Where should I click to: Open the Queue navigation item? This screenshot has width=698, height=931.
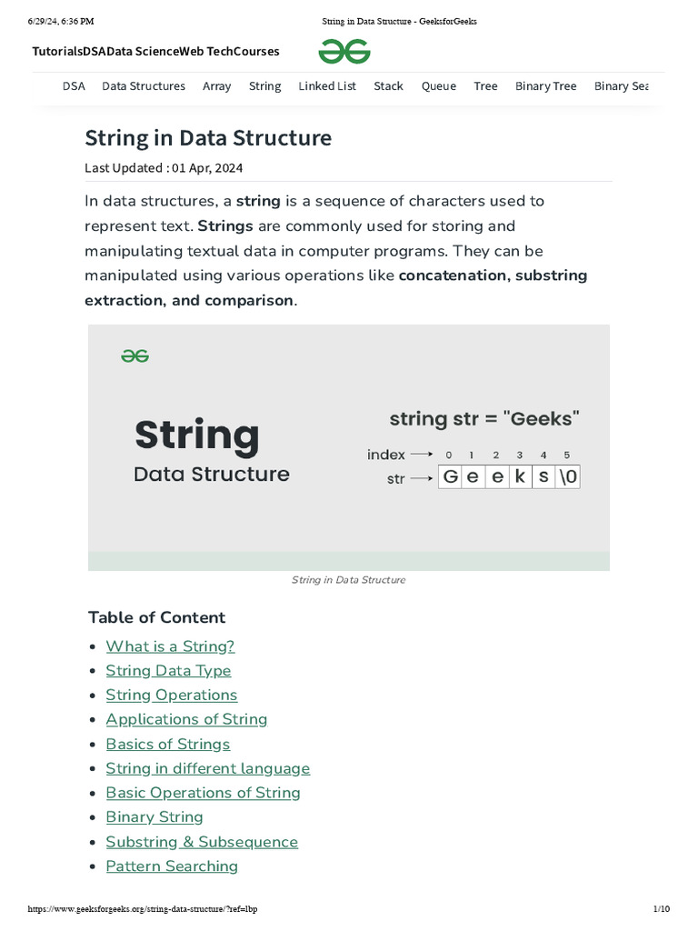[439, 86]
